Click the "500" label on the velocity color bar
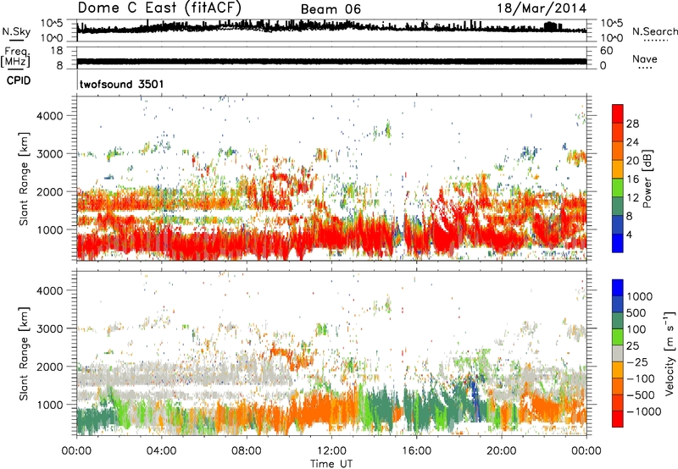678x469 pixels. pyautogui.click(x=636, y=312)
